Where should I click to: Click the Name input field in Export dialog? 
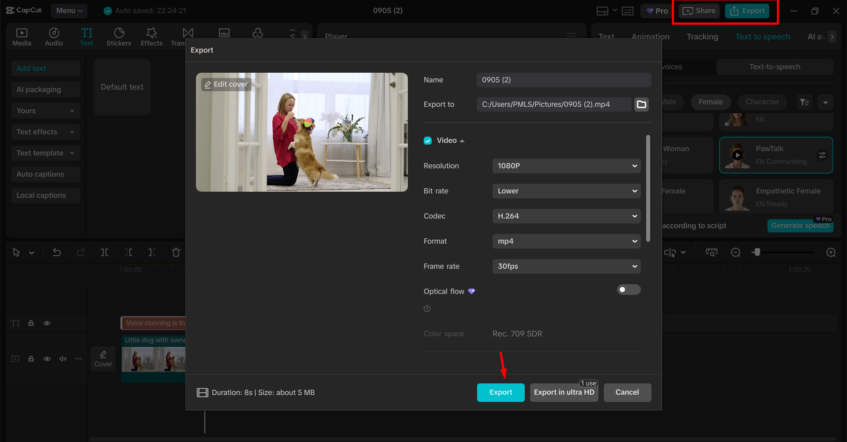click(564, 80)
